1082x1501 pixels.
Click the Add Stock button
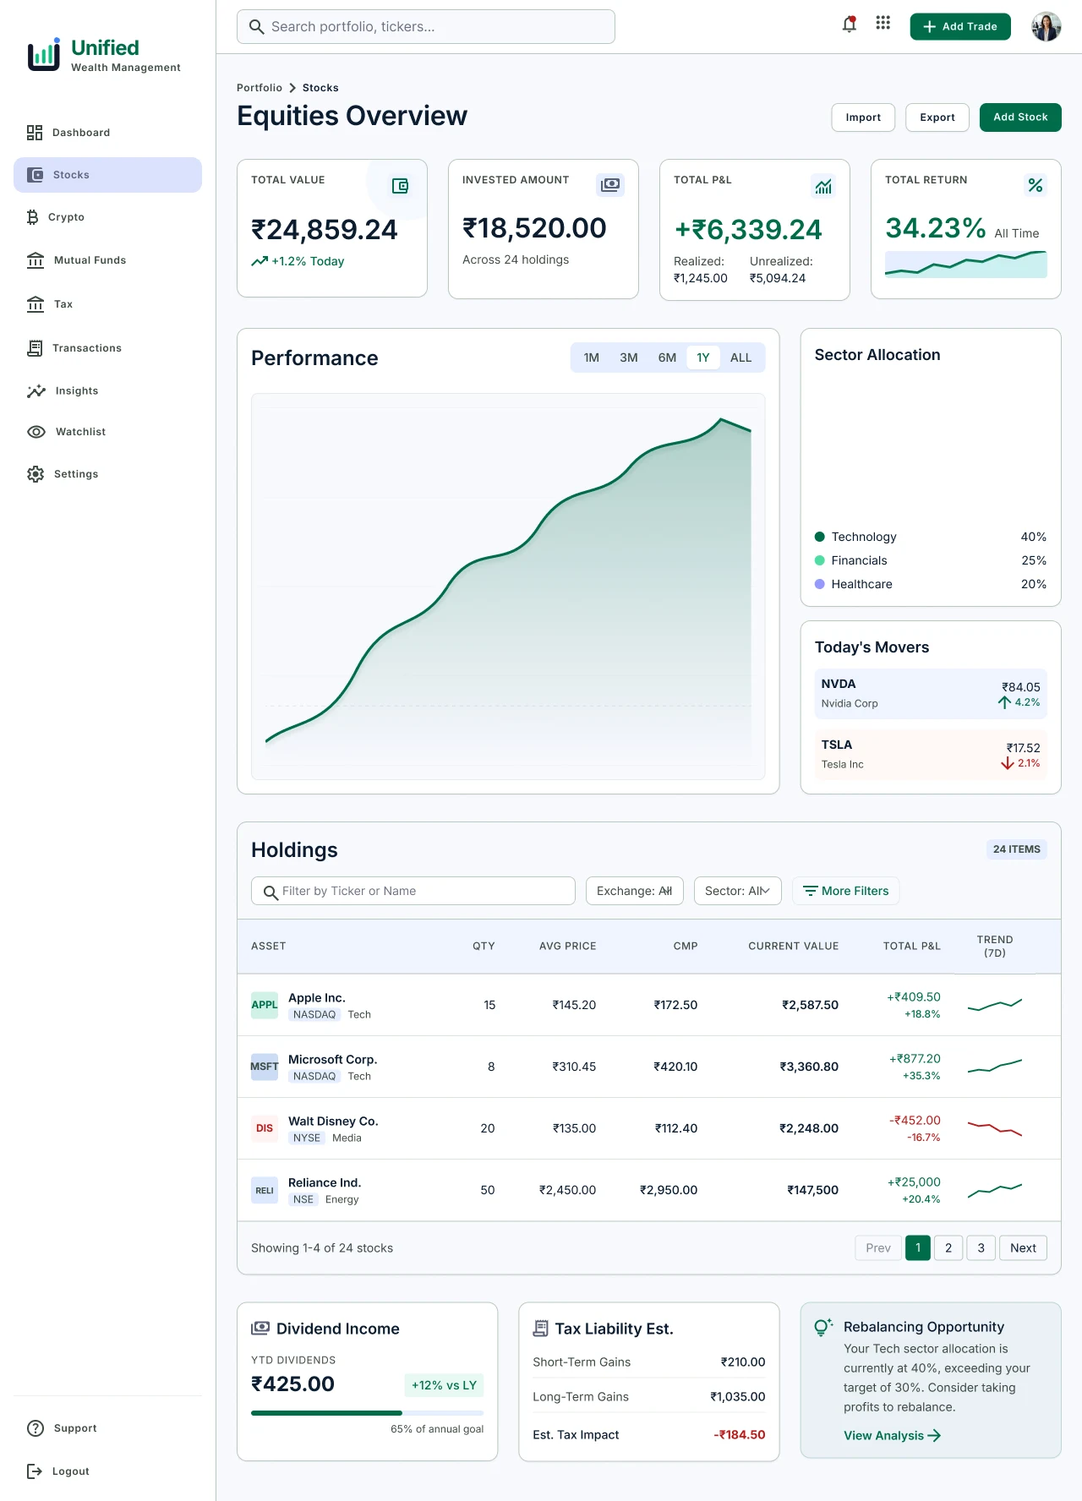[1020, 117]
